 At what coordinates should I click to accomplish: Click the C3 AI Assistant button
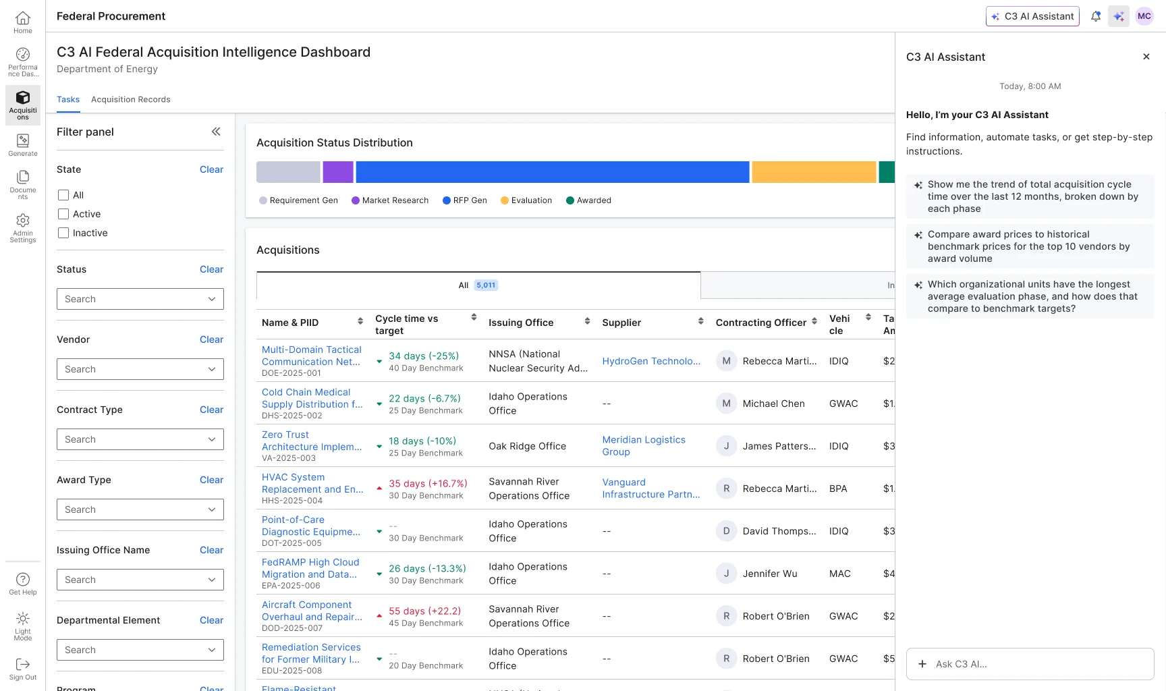pos(1032,16)
